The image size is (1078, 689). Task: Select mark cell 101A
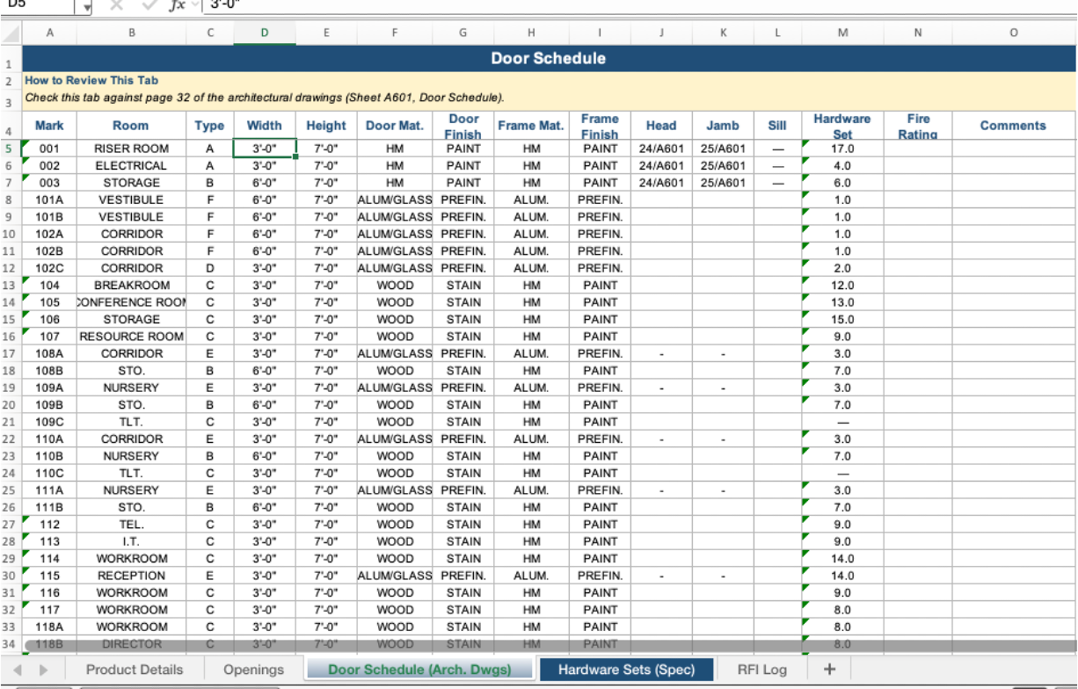(x=49, y=199)
